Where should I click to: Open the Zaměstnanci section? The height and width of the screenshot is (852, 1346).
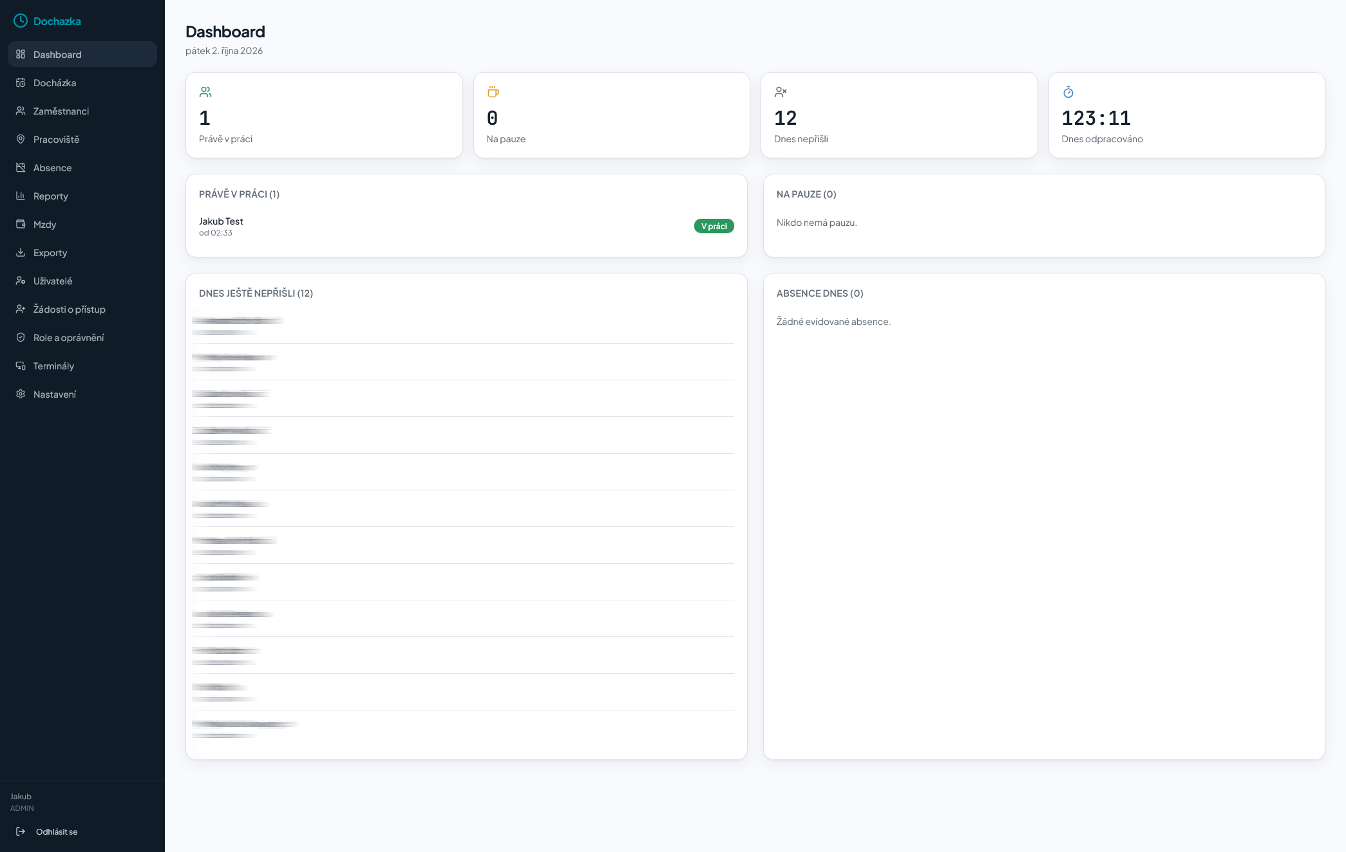pyautogui.click(x=82, y=111)
